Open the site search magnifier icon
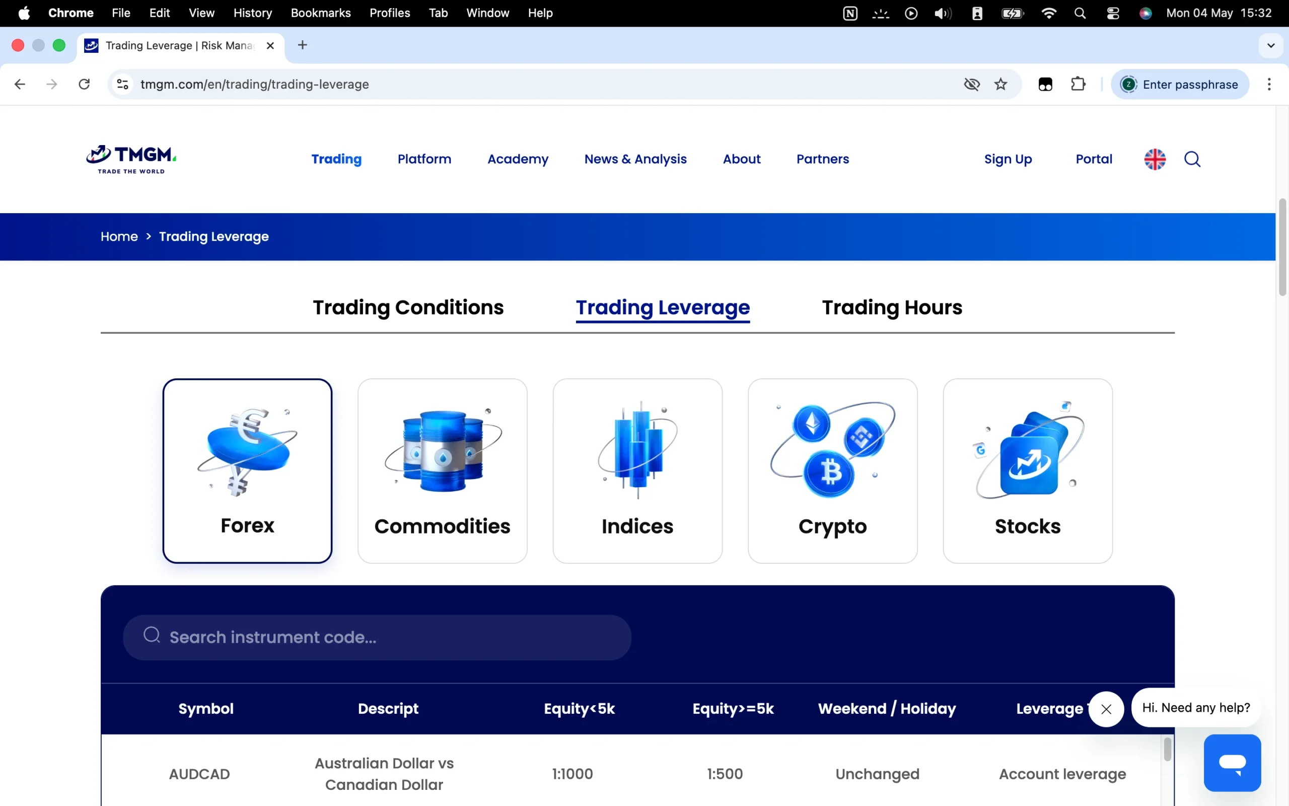This screenshot has height=806, width=1289. click(1192, 159)
